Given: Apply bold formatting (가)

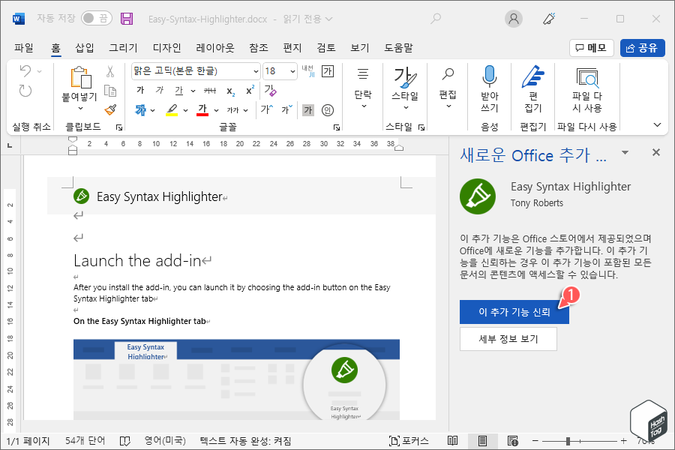Looking at the screenshot, I should coord(139,90).
